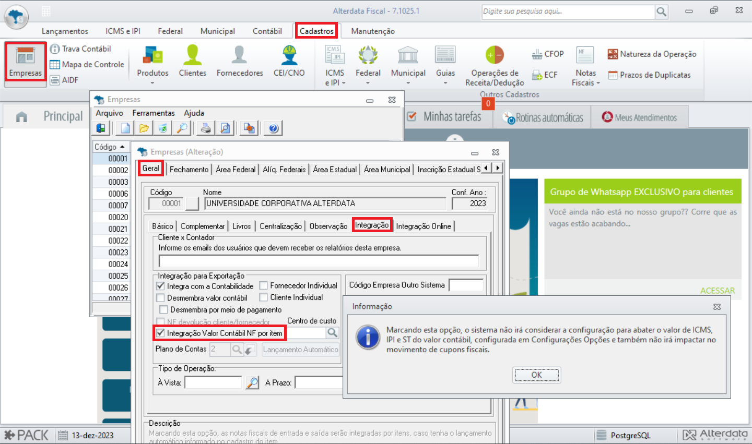Switch to the Manutenção ribbon tab

click(373, 31)
